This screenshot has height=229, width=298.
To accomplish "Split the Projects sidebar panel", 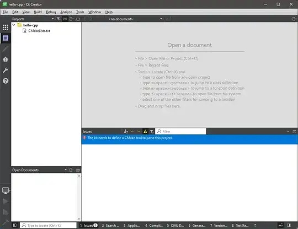I will point(71,19).
